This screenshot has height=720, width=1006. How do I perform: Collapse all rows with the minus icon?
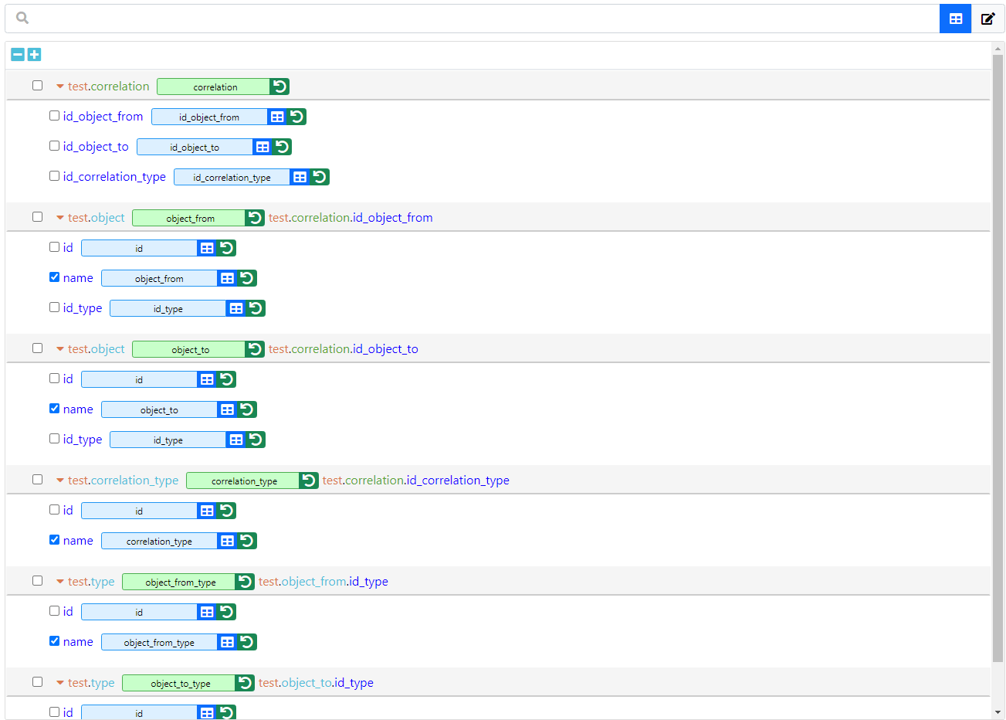click(17, 55)
